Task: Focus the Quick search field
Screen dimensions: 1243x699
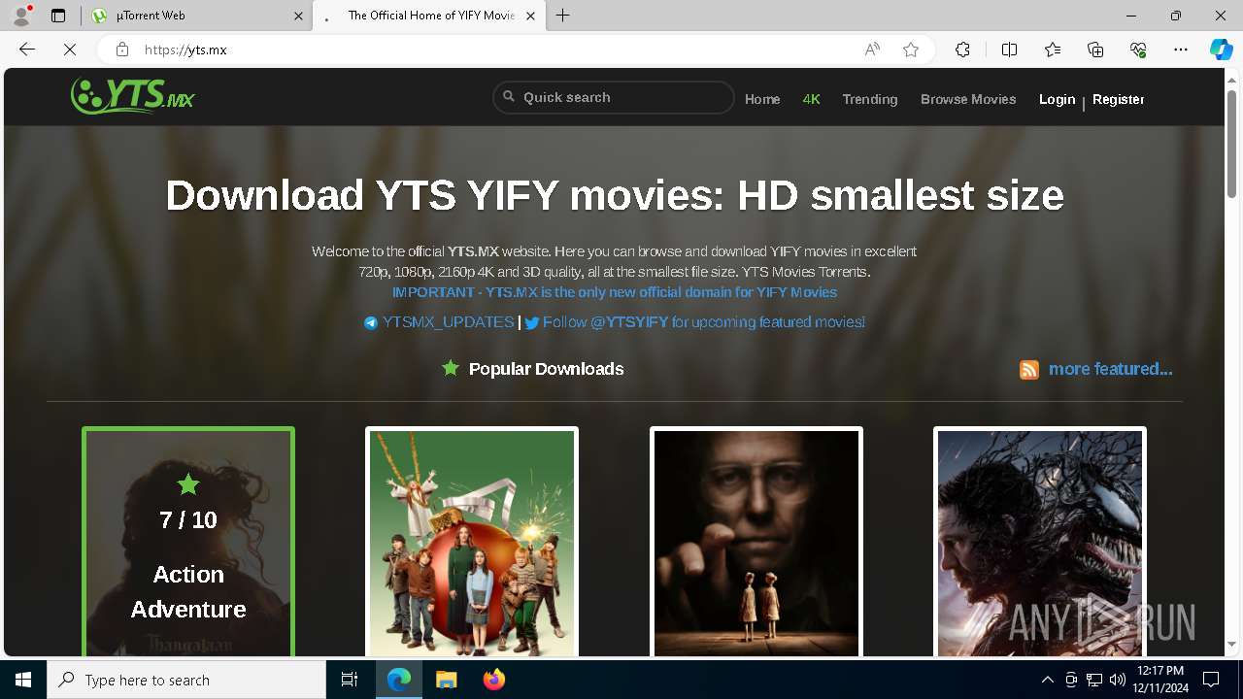Action: 614,97
